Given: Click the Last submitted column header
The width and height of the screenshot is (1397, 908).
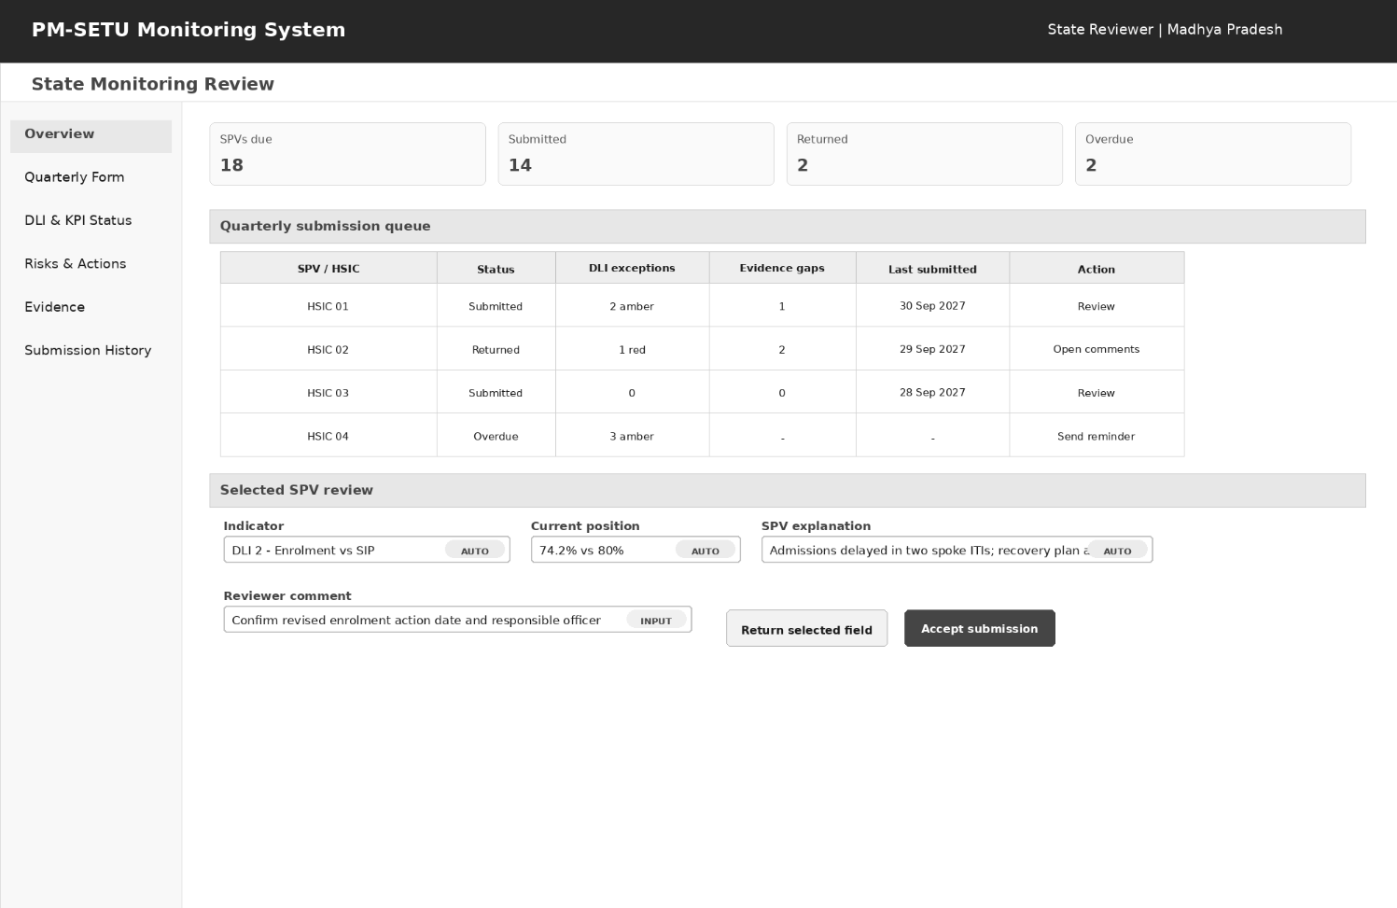Looking at the screenshot, I should 932,269.
